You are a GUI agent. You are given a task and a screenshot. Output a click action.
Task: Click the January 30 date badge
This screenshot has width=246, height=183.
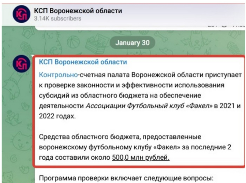[x=132, y=43]
